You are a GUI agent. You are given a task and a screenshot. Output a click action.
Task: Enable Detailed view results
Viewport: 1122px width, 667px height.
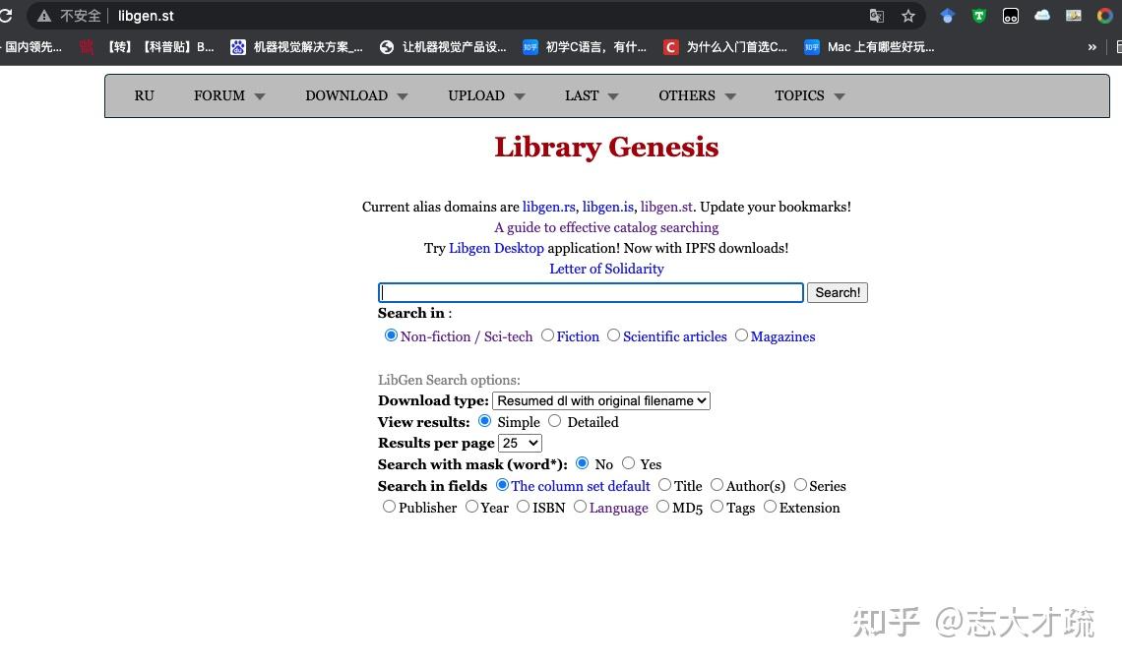pos(554,420)
